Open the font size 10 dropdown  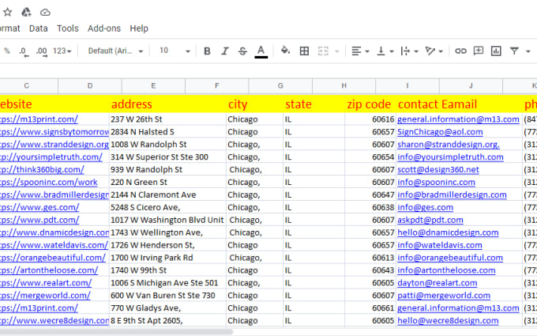click(175, 51)
